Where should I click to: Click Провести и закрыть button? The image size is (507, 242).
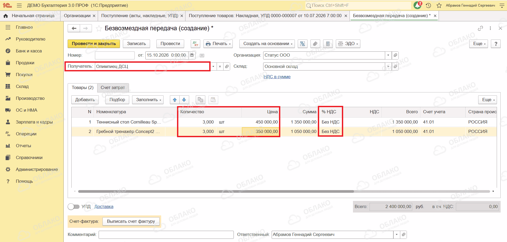coord(94,44)
